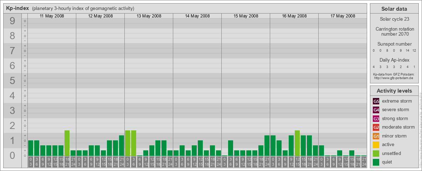Click the G1 minor storm icon
Viewport: 422px width, 171px height.
376,136
